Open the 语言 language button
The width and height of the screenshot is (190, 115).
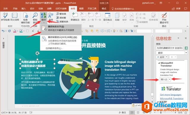pyautogui.click(x=51, y=17)
